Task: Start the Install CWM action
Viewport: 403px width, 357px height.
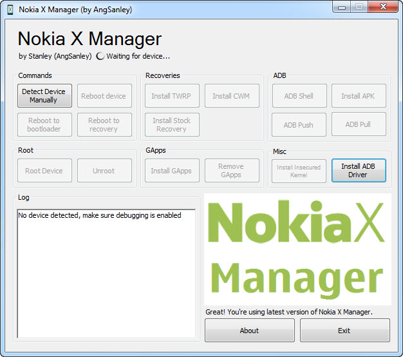Action: coord(232,95)
